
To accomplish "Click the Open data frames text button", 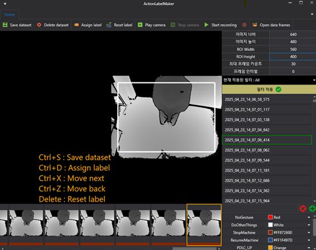I will (275, 25).
